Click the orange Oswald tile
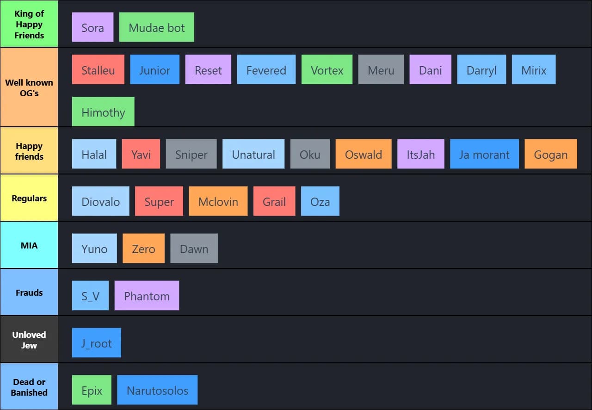The image size is (592, 410). pyautogui.click(x=363, y=154)
